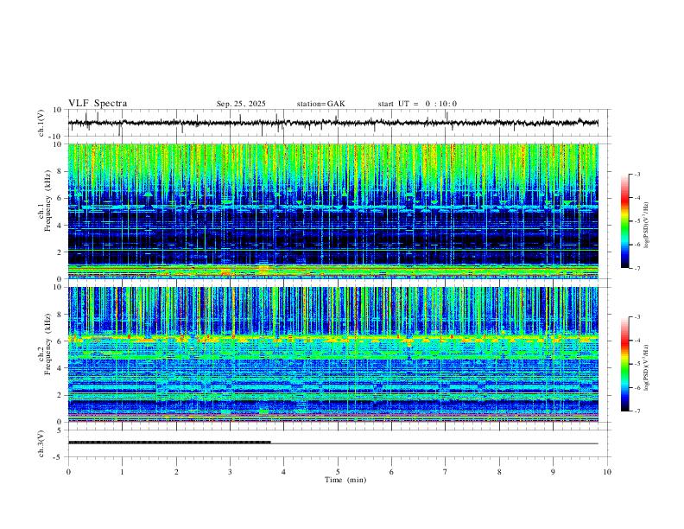Click the "start UT = 0 : 10: 0" text
The width and height of the screenshot is (684, 529).
point(417,104)
